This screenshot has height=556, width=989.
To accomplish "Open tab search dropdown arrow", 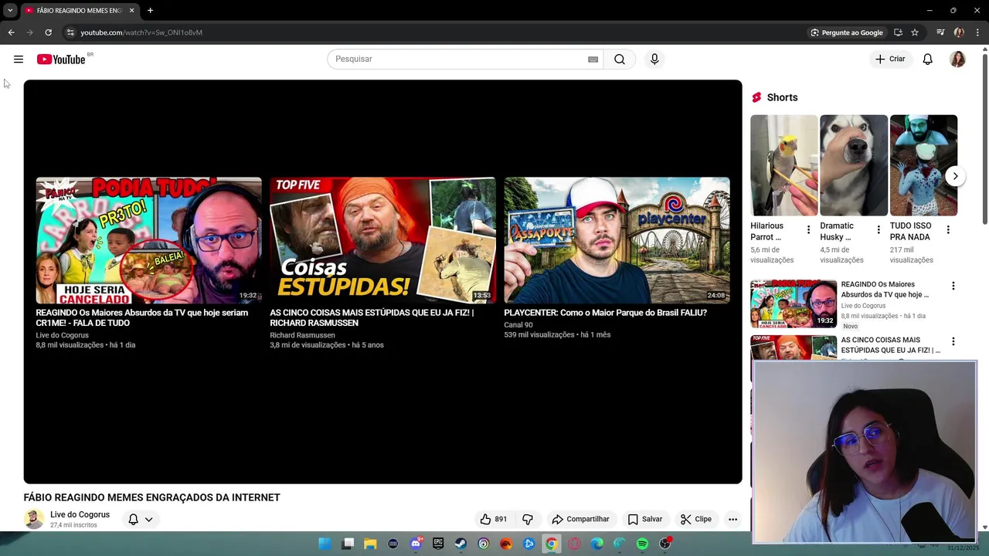I will [10, 11].
